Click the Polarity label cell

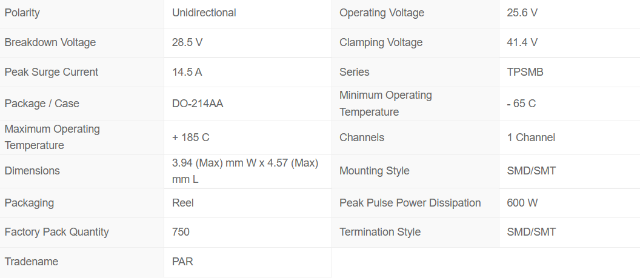pos(22,13)
